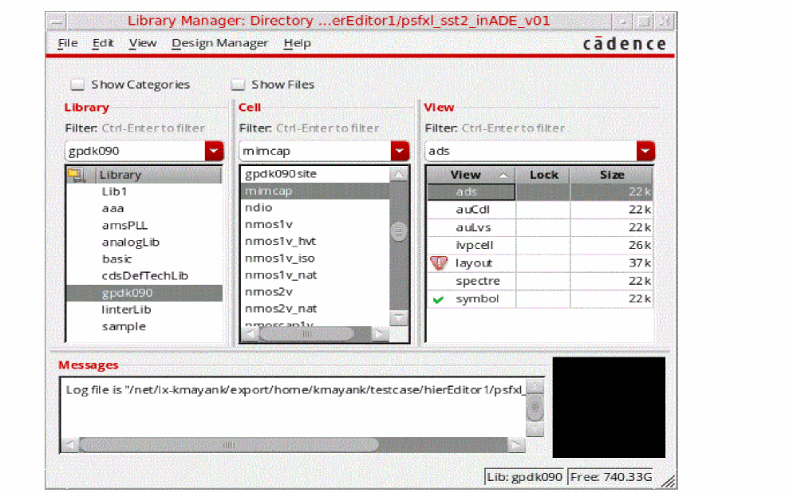Viewport: 793px width, 493px height.
Task: Select the spectre view
Action: (539, 281)
